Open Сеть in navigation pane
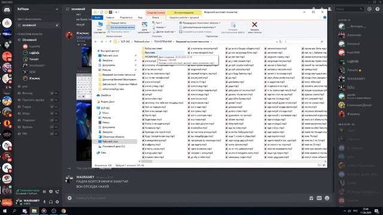Screen dimensions: 383x215 (x=102, y=153)
